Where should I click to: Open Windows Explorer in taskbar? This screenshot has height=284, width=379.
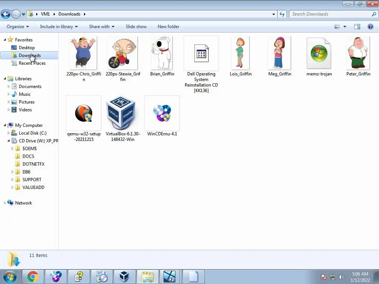(x=147, y=277)
